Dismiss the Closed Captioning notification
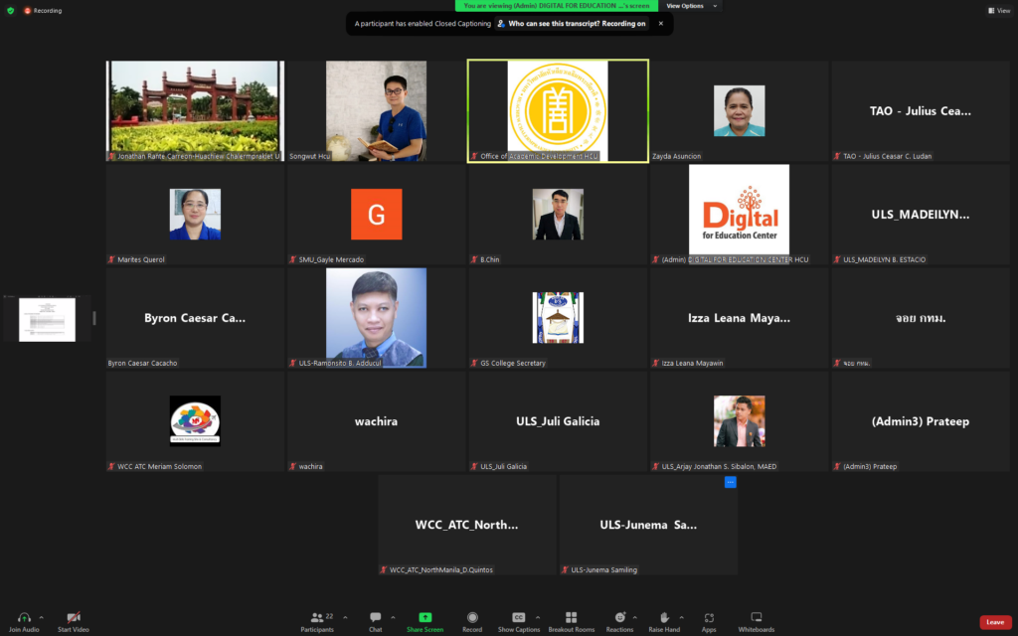Screen dimensions: 1018x636 (661, 24)
